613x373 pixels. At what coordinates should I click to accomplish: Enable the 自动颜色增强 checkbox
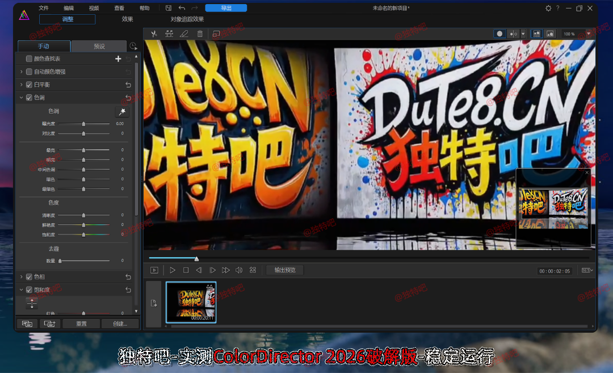(x=29, y=72)
